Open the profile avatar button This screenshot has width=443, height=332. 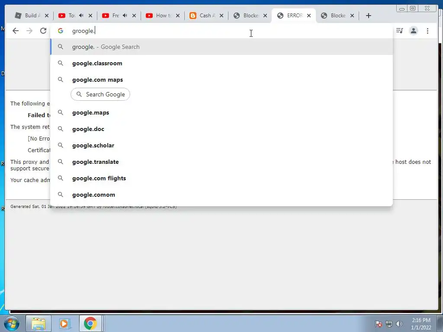[x=414, y=31]
